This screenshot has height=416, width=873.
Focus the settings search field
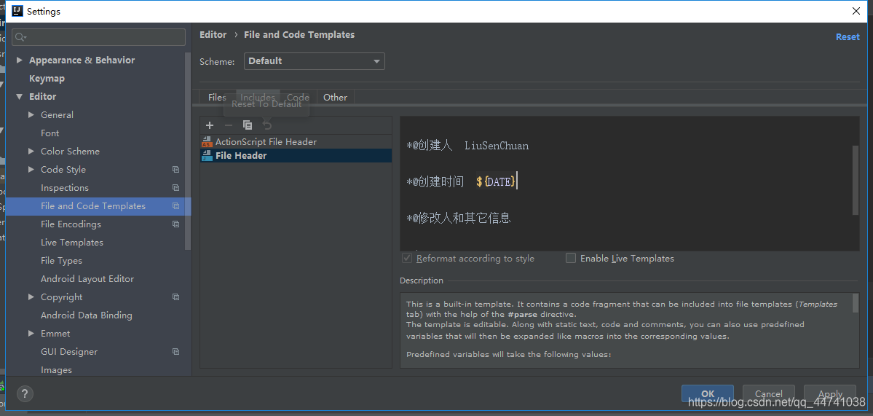[98, 37]
